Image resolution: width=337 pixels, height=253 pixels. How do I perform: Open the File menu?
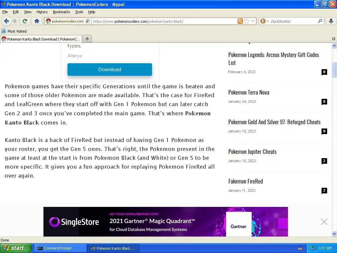coord(5,12)
